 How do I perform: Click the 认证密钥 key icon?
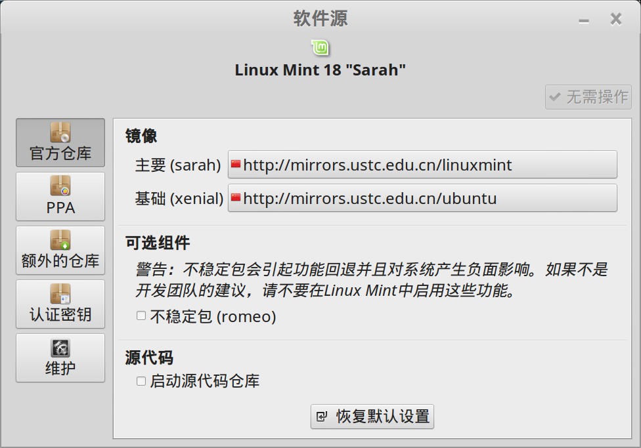click(60, 294)
